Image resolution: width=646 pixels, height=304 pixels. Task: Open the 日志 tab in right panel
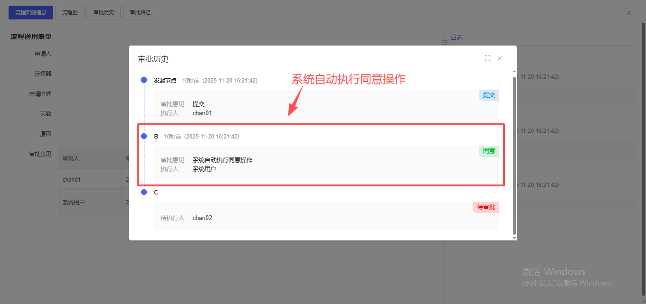pos(456,37)
